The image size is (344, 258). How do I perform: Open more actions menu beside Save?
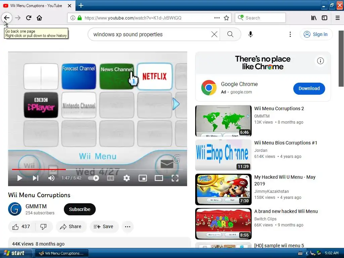click(128, 227)
